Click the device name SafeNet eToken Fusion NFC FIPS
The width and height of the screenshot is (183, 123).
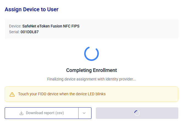pos(51,26)
